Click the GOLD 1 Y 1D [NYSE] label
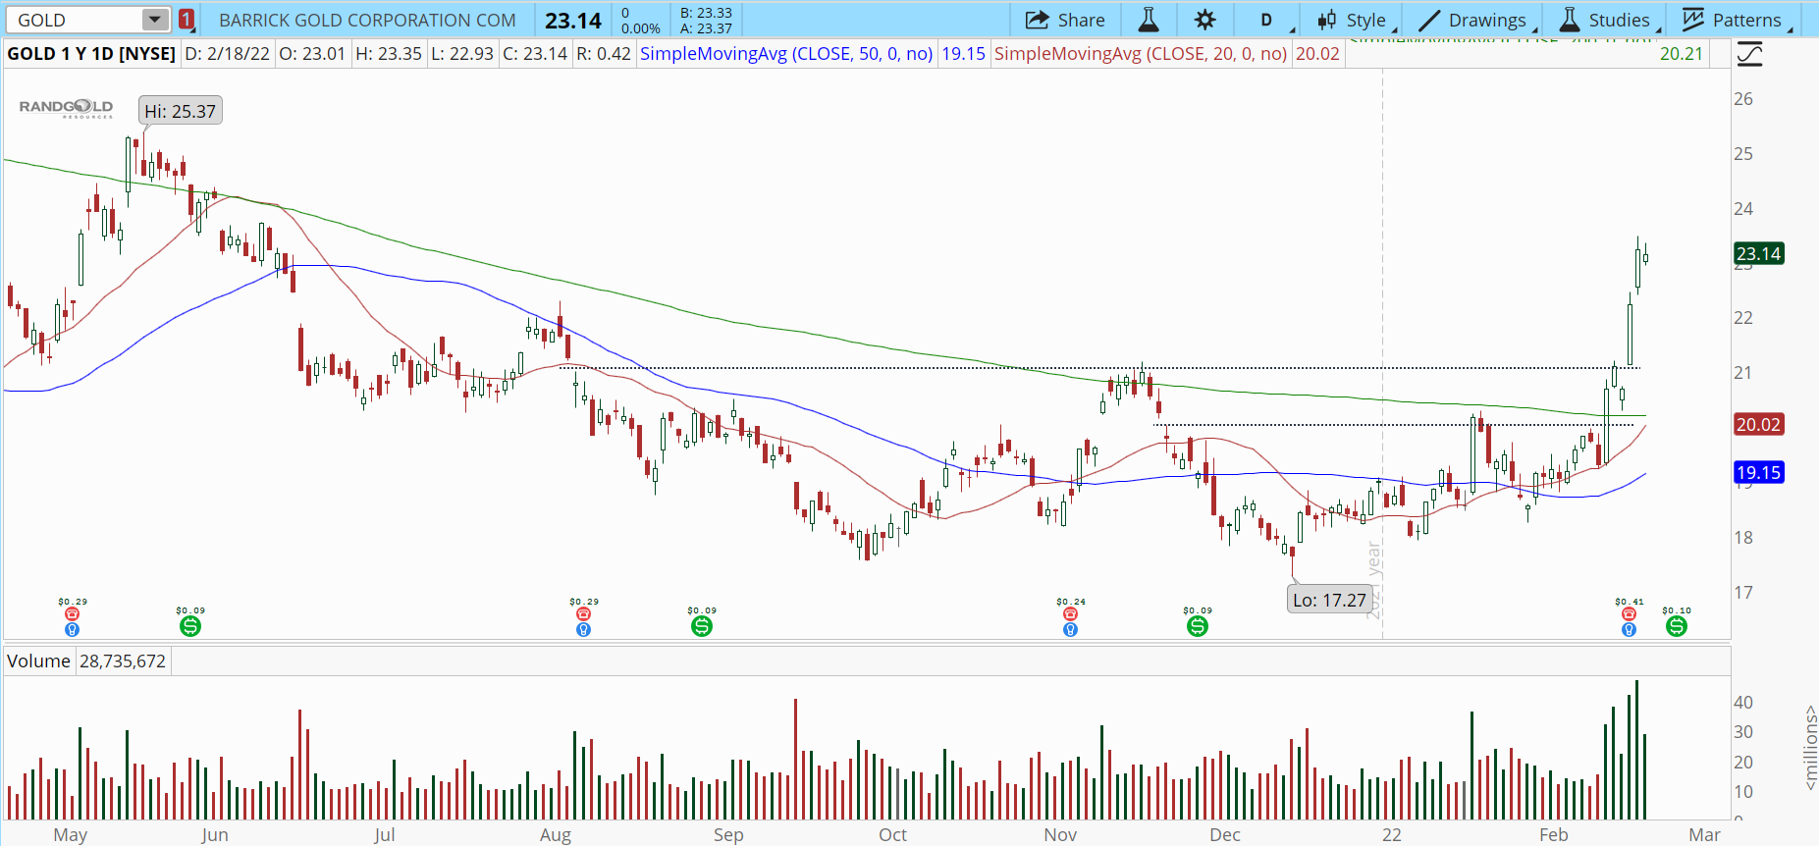Viewport: 1819px width, 846px height. tap(91, 54)
